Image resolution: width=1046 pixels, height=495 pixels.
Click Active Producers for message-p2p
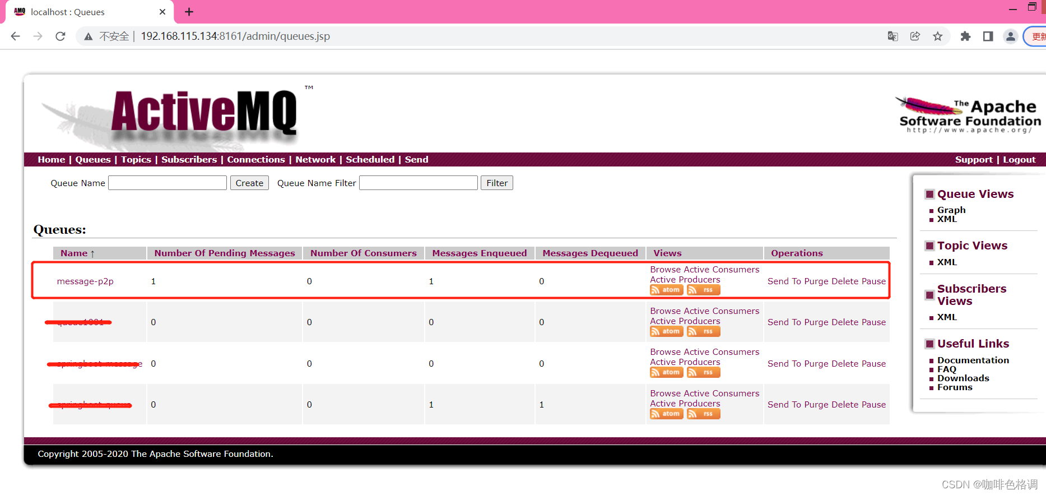pyautogui.click(x=685, y=280)
